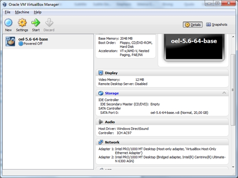Click the IDE Secondary Master 'Empty' value

tap(155, 104)
